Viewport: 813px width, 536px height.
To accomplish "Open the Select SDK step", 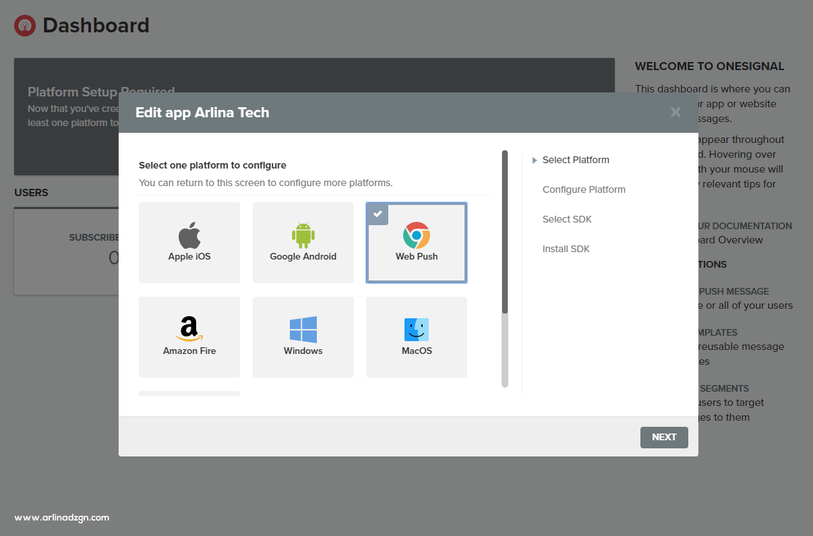I will [x=567, y=219].
